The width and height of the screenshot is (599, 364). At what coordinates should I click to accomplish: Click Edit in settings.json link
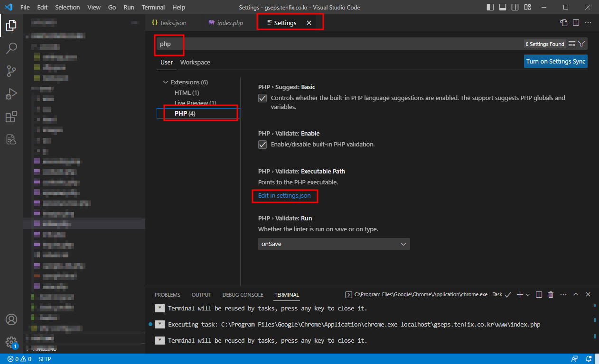tap(284, 195)
